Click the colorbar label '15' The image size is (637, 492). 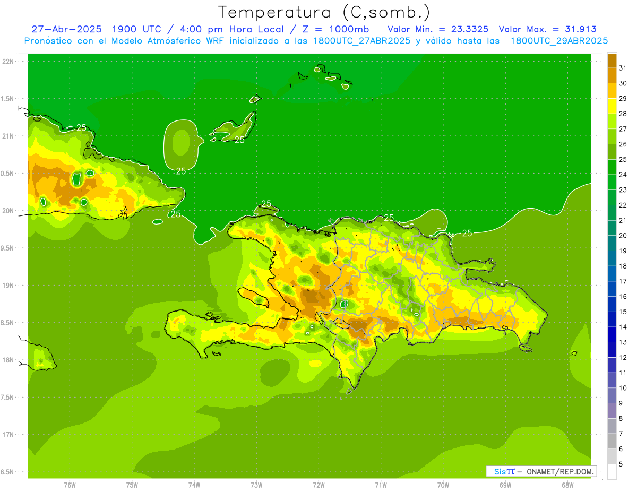coord(623,312)
